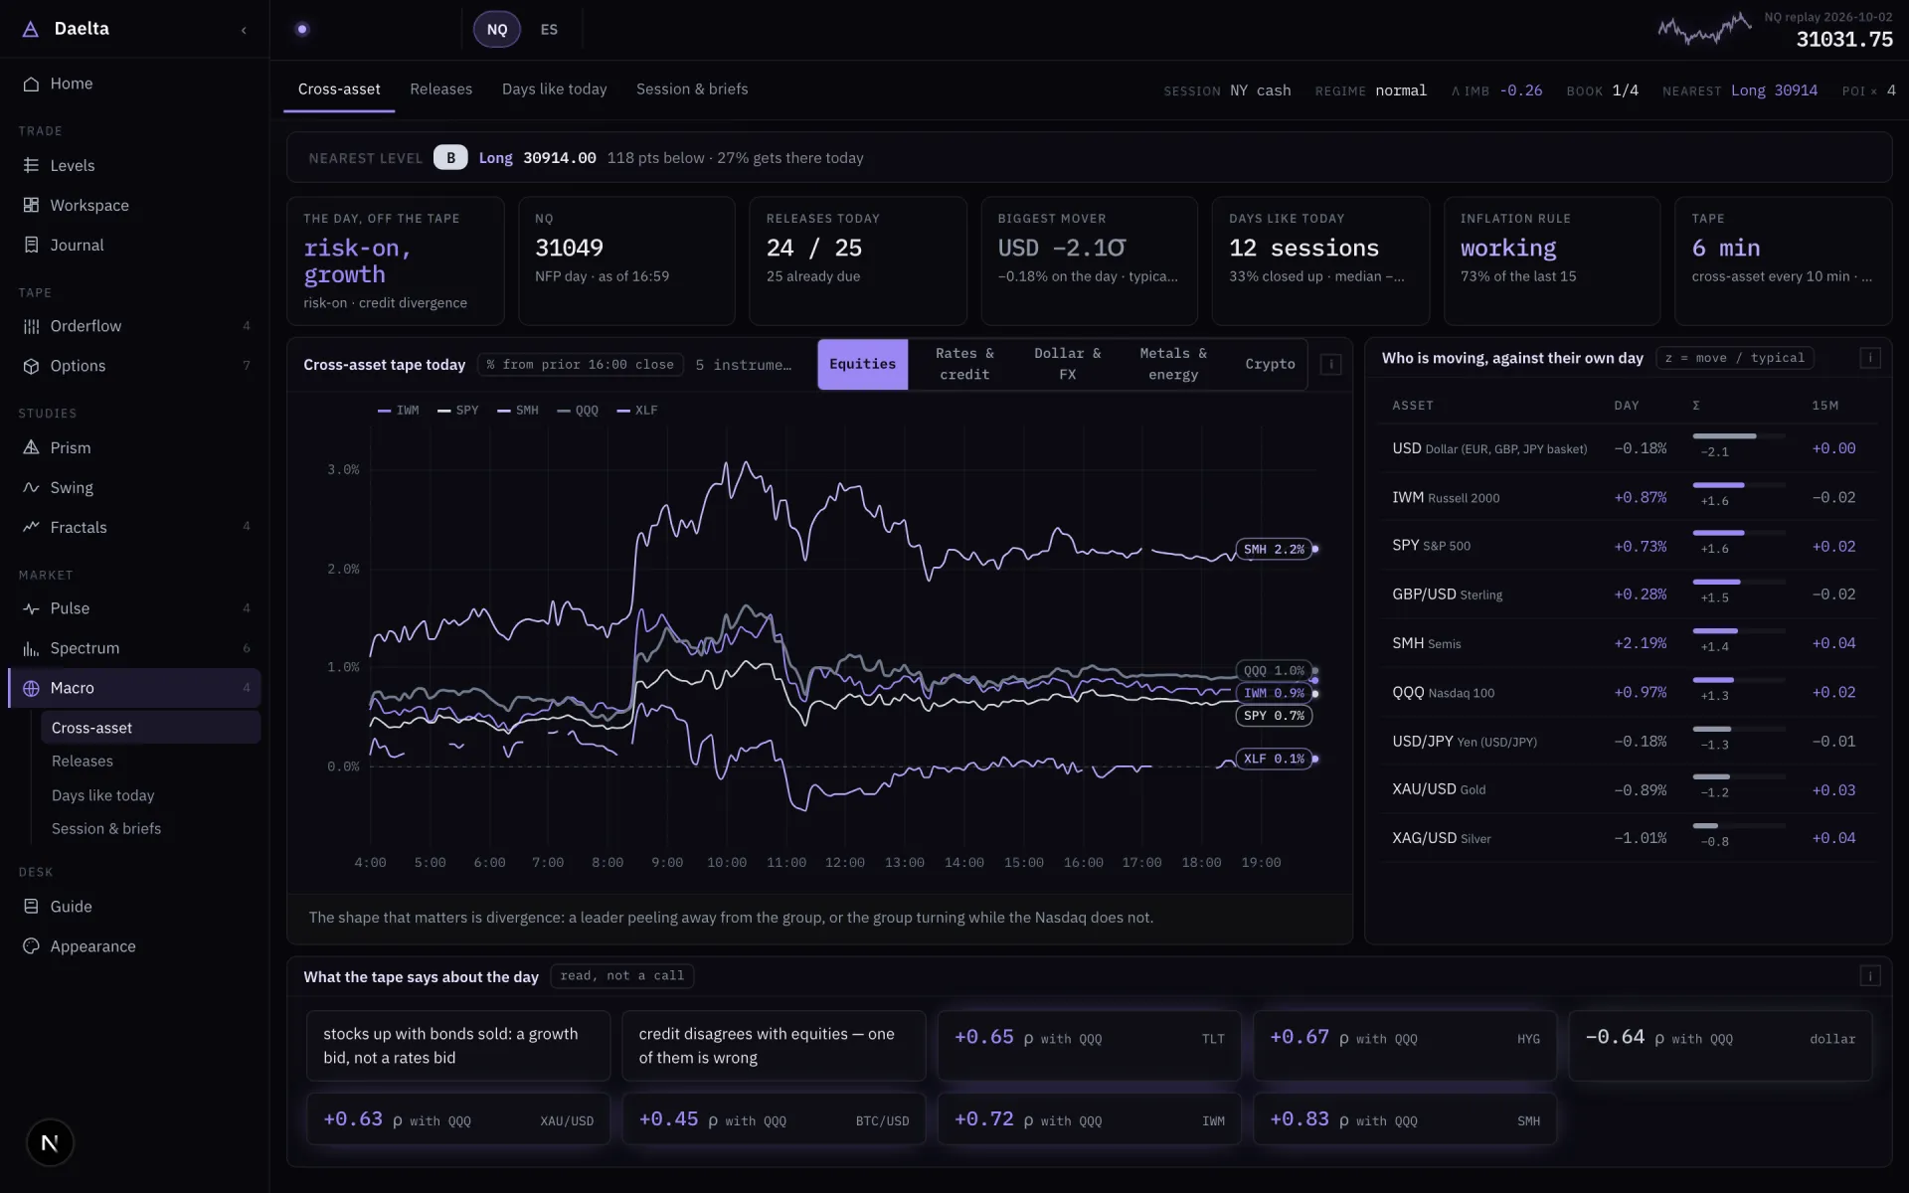Screen dimensions: 1909x1193
Task: Select the Dollar & FX chart group
Action: [1067, 364]
